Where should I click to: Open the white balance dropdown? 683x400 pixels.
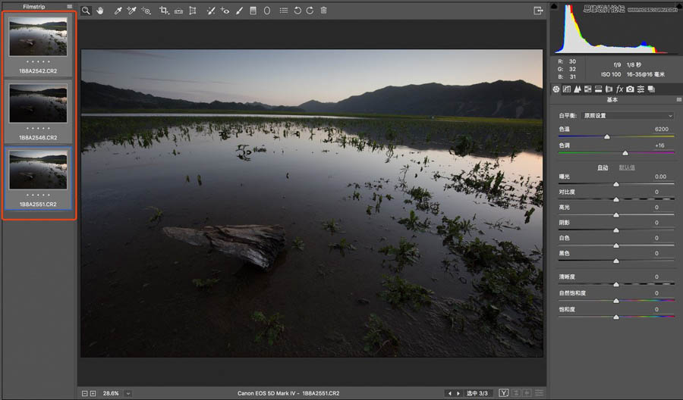click(x=628, y=116)
